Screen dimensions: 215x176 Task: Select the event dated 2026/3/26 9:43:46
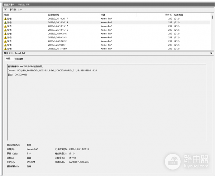click(x=107, y=34)
